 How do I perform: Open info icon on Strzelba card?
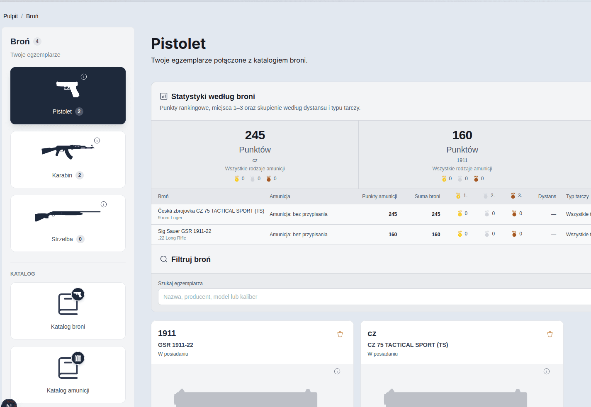click(104, 204)
